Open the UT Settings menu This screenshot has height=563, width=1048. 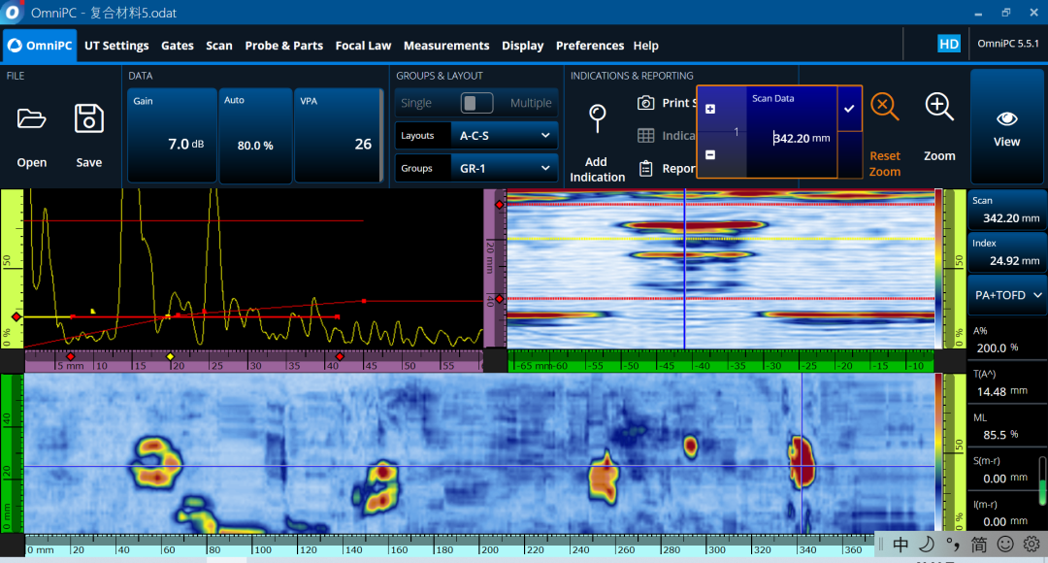tap(116, 46)
